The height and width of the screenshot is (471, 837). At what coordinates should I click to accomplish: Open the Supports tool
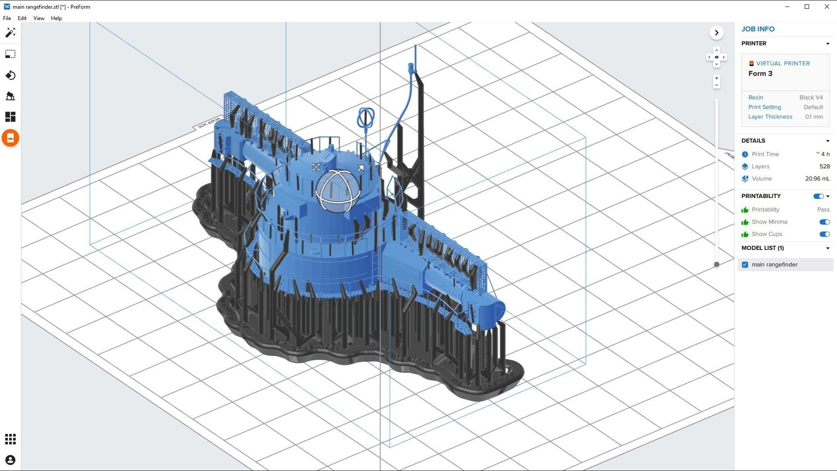(x=10, y=96)
